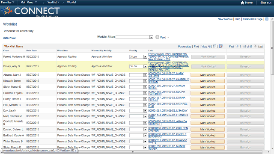274x154 pixels.
Task: Mark Worked for Kimberly Brown
Action: [x=208, y=81]
